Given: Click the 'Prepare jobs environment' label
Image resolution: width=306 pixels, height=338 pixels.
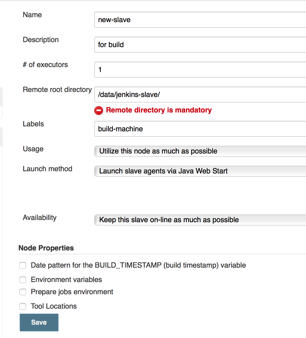Looking at the screenshot, I should coord(72,292).
